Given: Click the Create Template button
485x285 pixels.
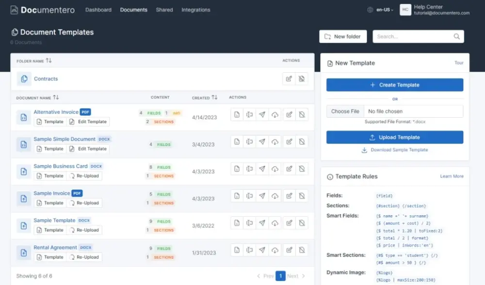Looking at the screenshot, I should (x=394, y=85).
